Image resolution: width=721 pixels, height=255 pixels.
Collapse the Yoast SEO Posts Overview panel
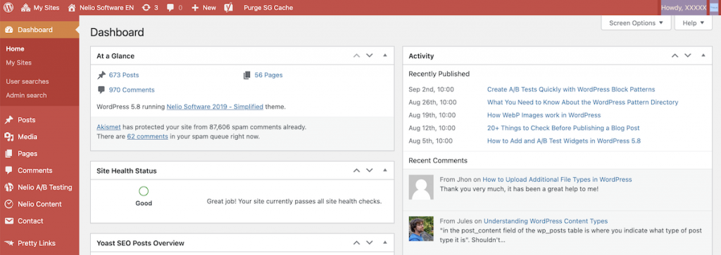(x=385, y=242)
